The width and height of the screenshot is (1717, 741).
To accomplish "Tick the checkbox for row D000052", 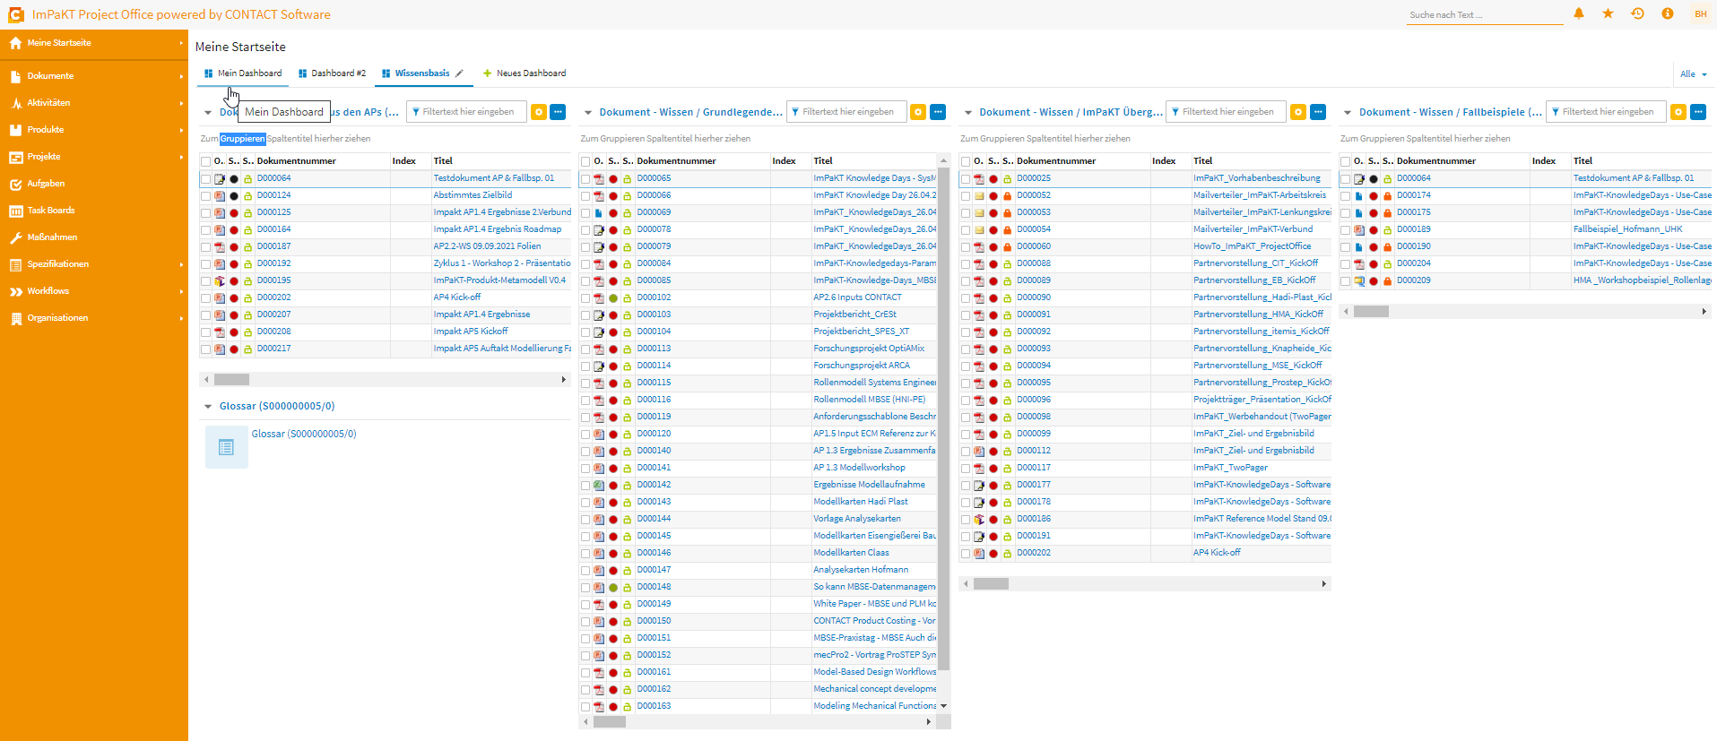I will pos(966,196).
